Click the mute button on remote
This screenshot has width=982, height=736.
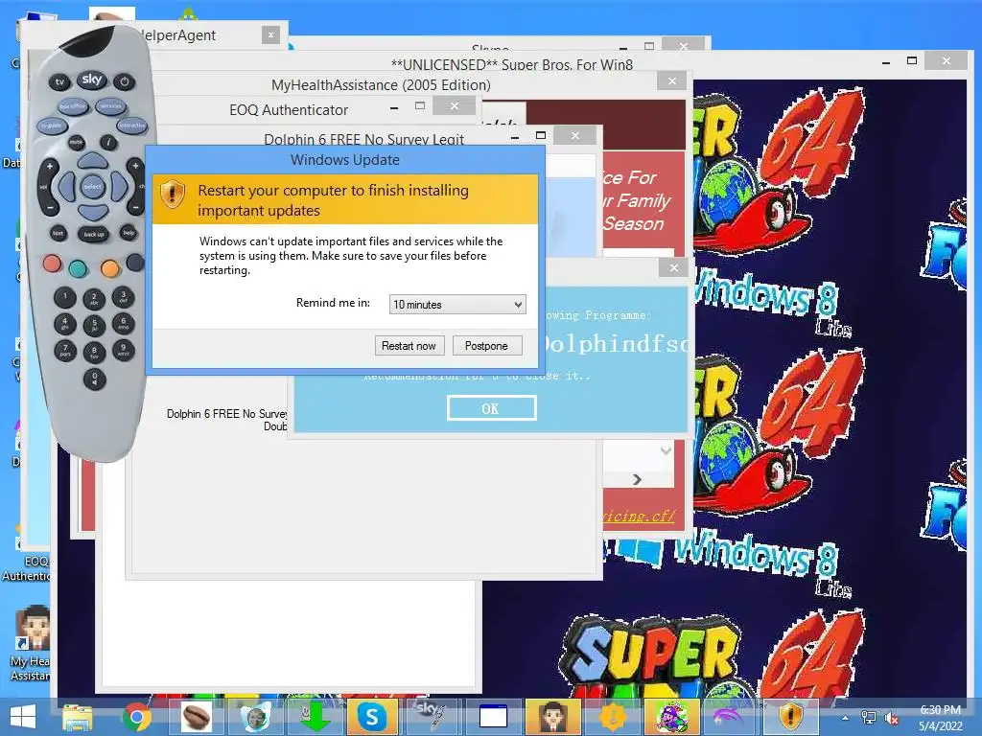(76, 142)
